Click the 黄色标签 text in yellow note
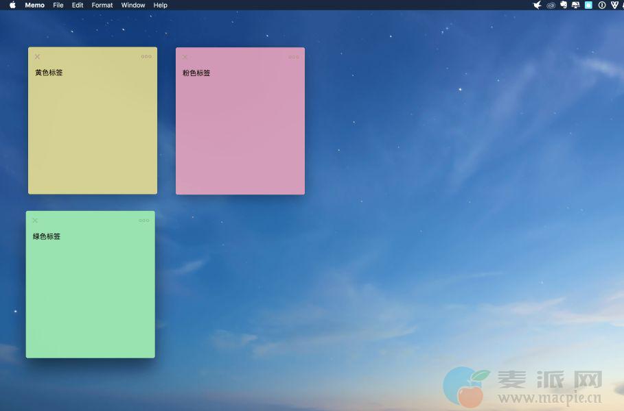Screen dimensions: 624x411 click(x=49, y=73)
